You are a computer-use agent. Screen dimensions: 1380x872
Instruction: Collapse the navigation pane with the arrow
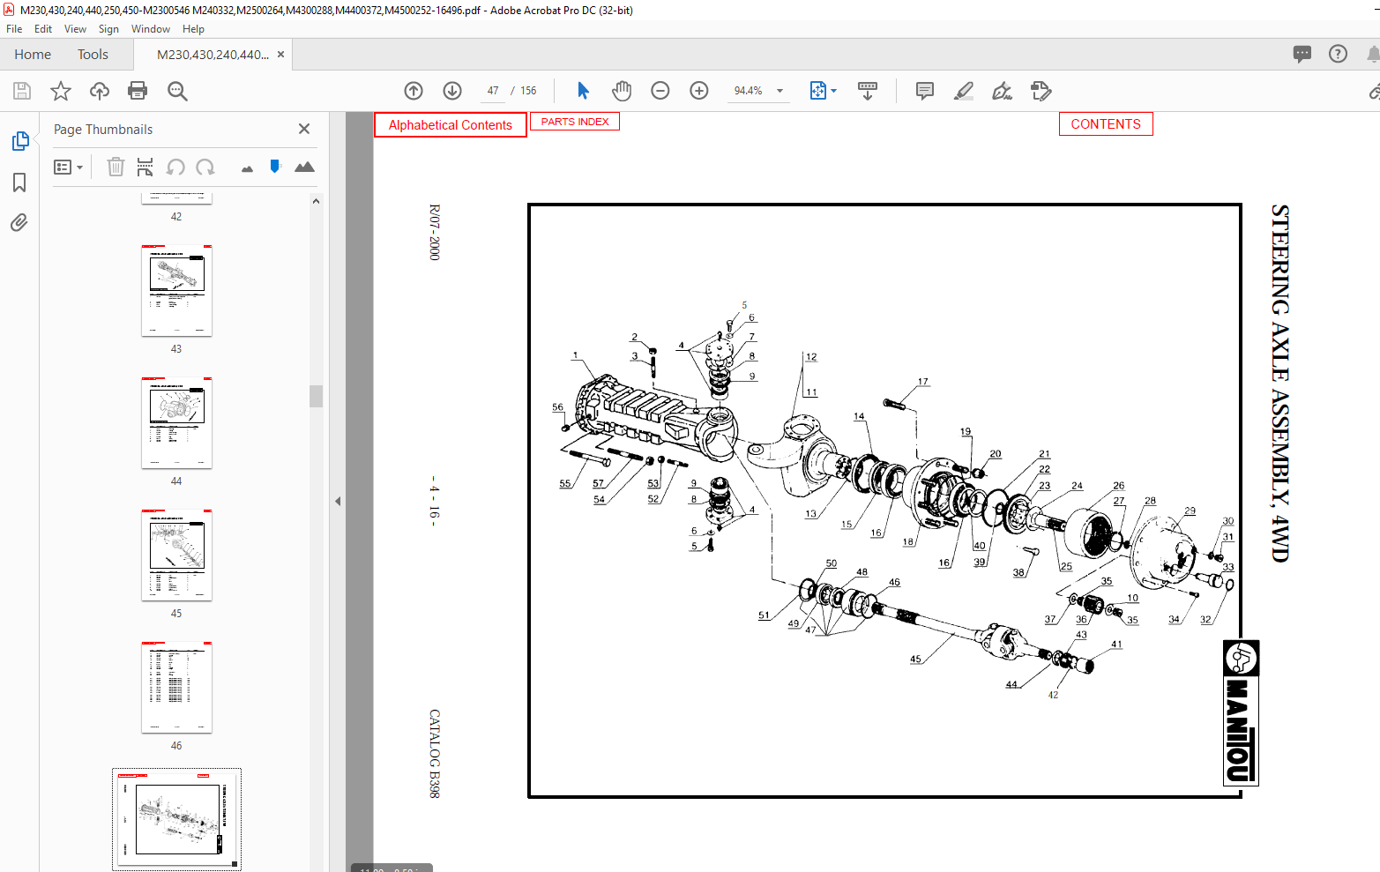(338, 501)
